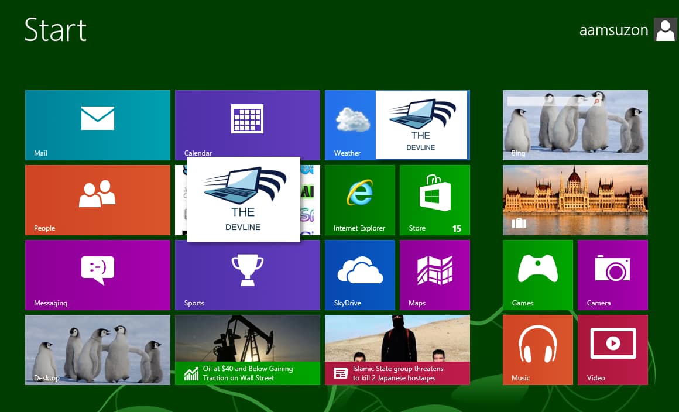Screen dimensions: 679x412
Task: Launch the Video app tile
Action: [x=612, y=349]
